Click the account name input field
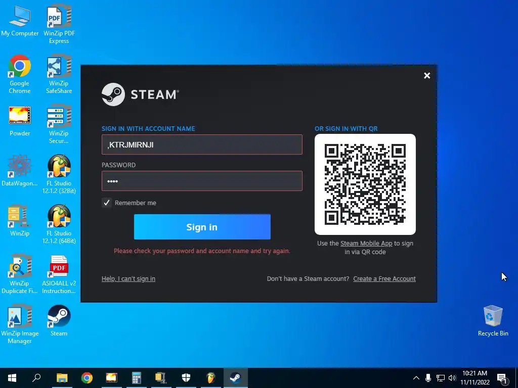 [x=202, y=144]
